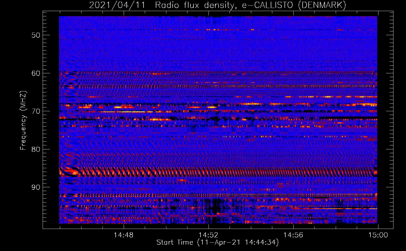Click the Start Time axis label

click(x=218, y=242)
